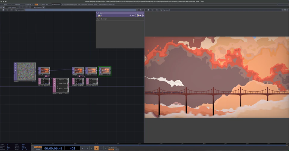
Task: Click the left pane network editor icon
Action: (4, 10)
